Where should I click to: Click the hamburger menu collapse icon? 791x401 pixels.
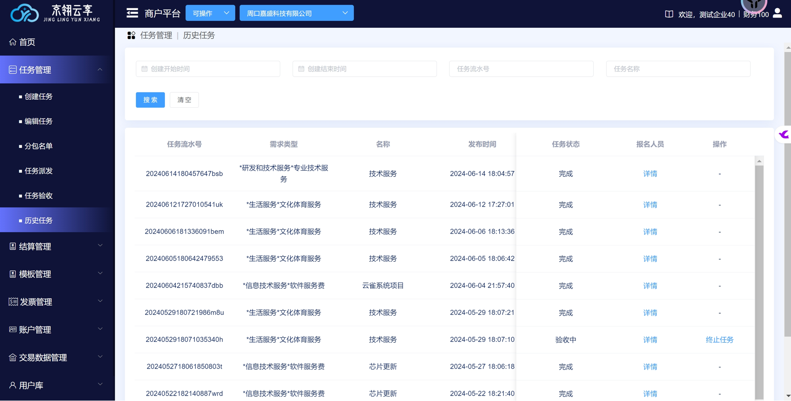(x=132, y=13)
